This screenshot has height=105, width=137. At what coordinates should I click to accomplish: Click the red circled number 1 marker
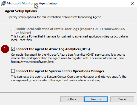[5, 49]
